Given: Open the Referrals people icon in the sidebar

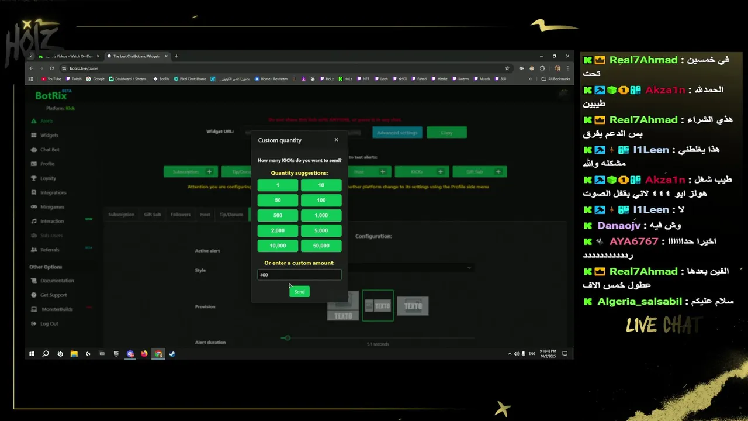Looking at the screenshot, I should tap(33, 250).
